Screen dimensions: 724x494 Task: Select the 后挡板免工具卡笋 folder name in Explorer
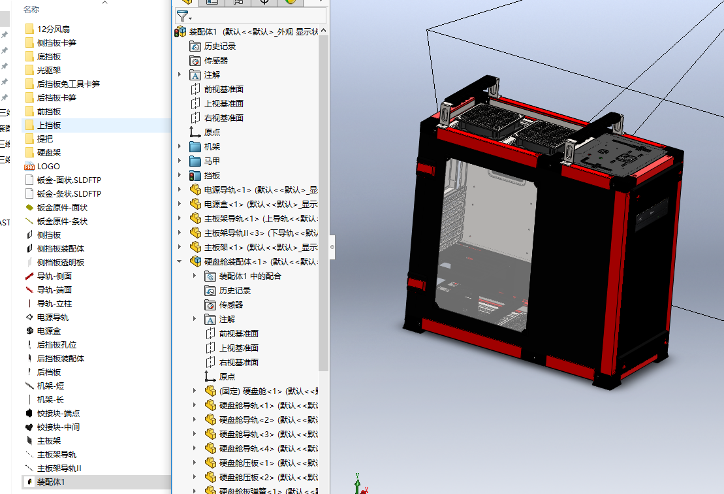[69, 84]
